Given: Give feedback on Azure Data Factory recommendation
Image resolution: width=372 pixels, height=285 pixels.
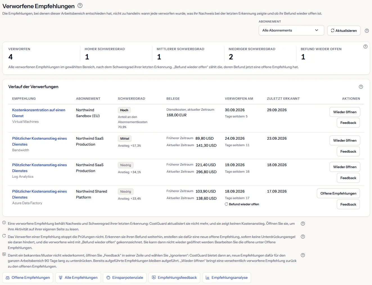Looking at the screenshot, I should pos(348,204).
